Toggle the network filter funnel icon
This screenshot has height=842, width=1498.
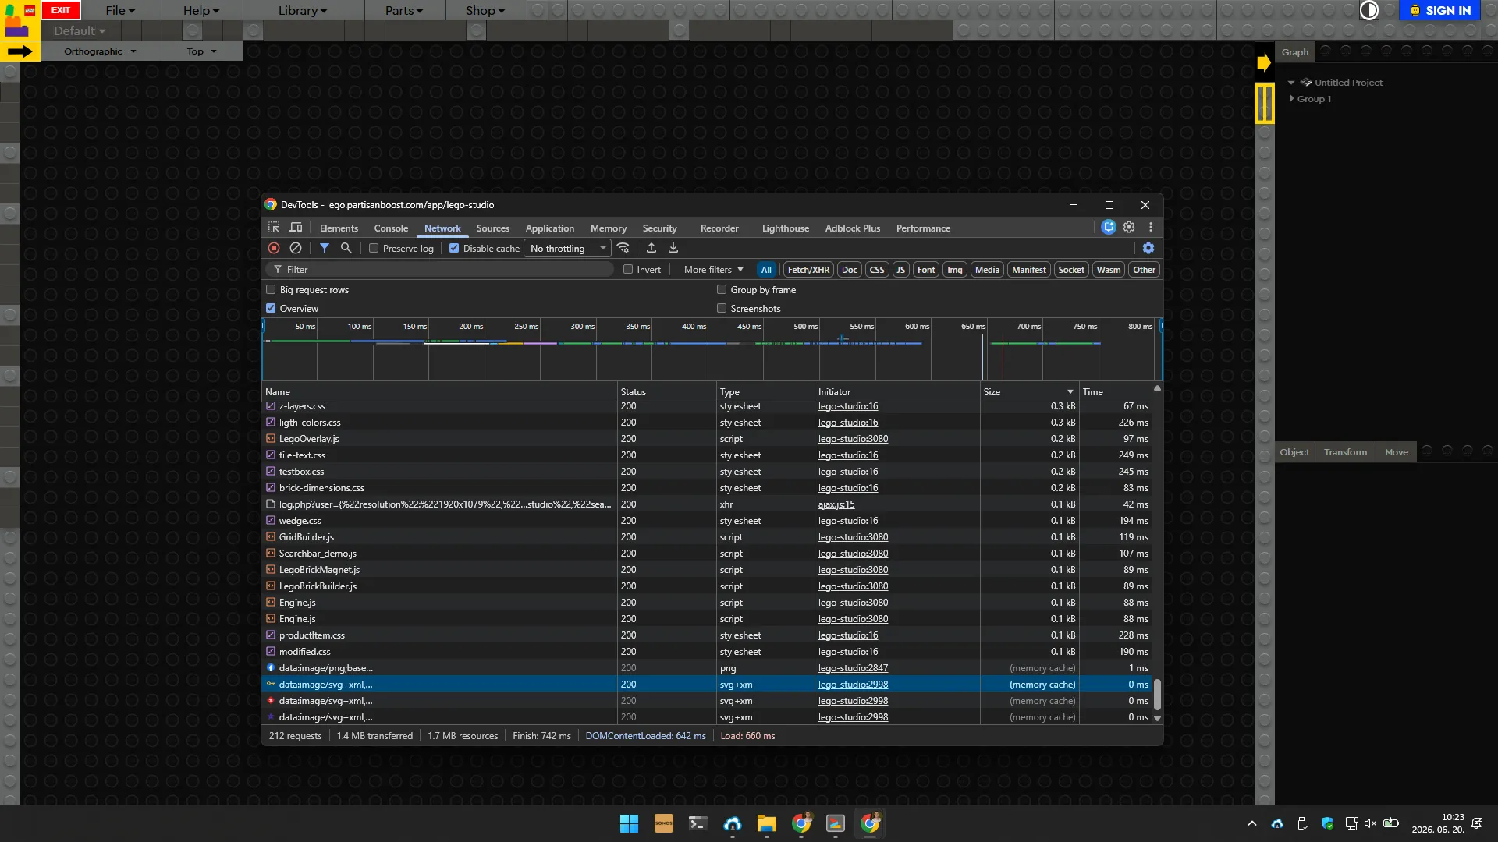(x=325, y=248)
